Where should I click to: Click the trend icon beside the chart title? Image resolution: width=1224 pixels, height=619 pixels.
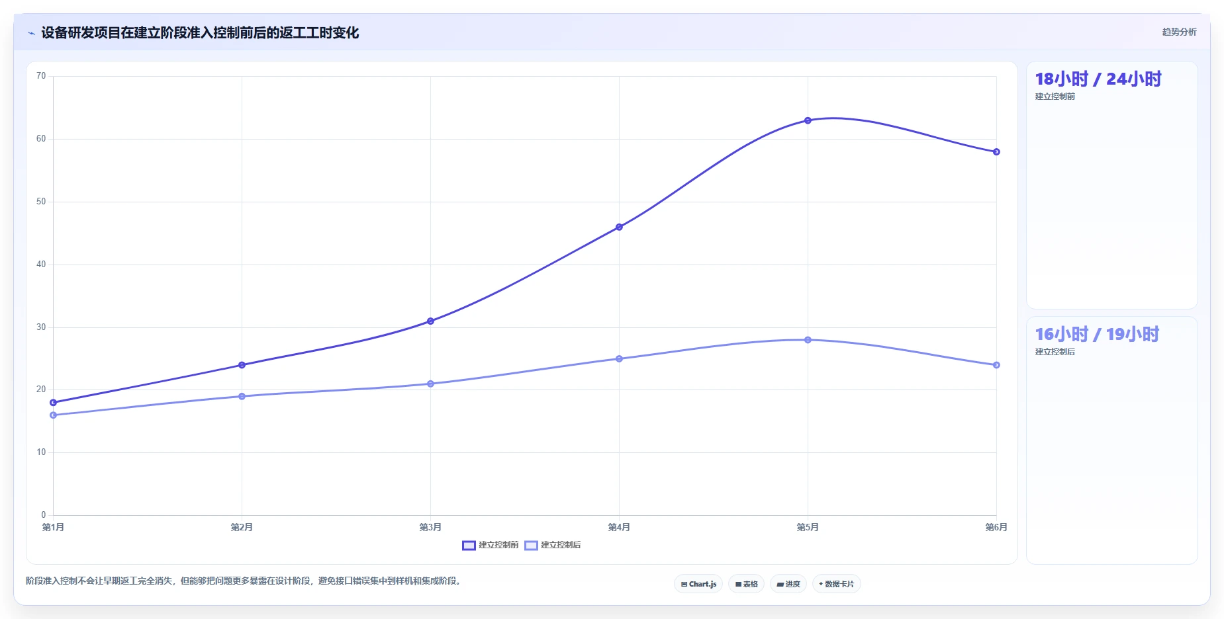(31, 33)
